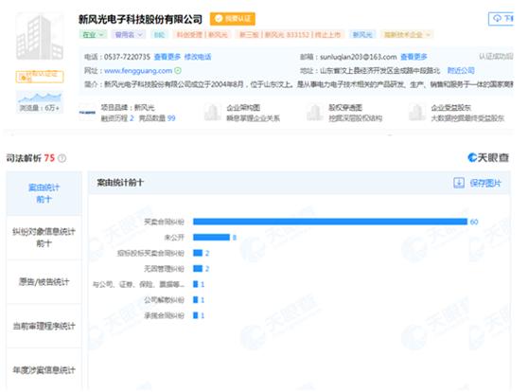Click the green verified icon after website
This screenshot has width=528, height=392.
point(178,70)
